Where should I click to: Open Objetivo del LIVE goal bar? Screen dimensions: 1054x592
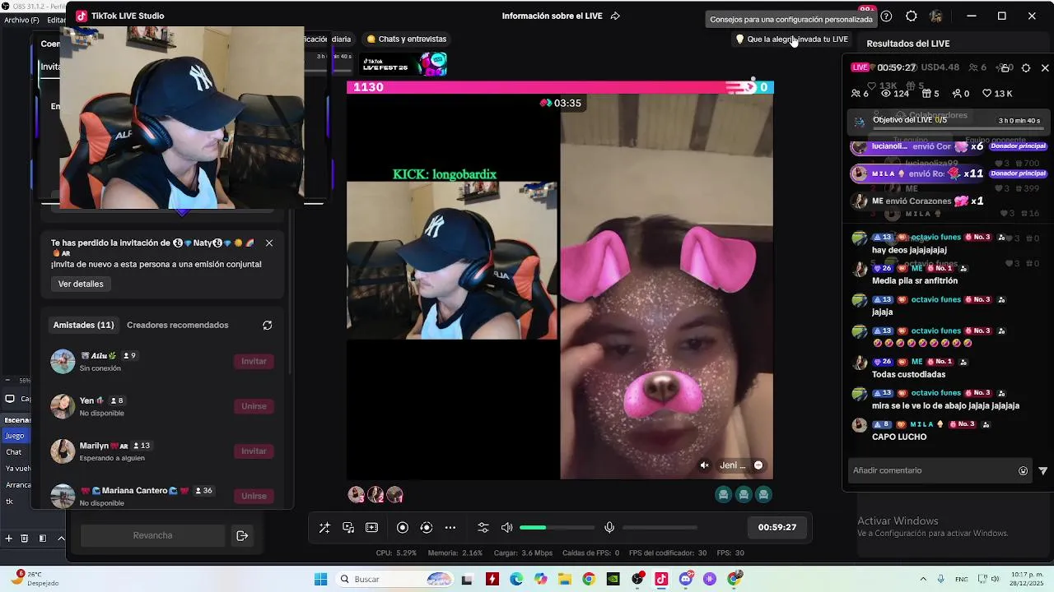tap(947, 121)
